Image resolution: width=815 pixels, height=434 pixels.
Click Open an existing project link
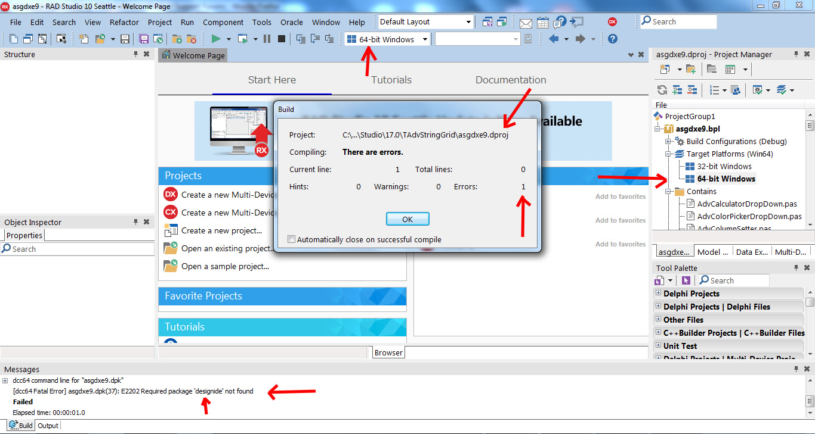tap(227, 248)
